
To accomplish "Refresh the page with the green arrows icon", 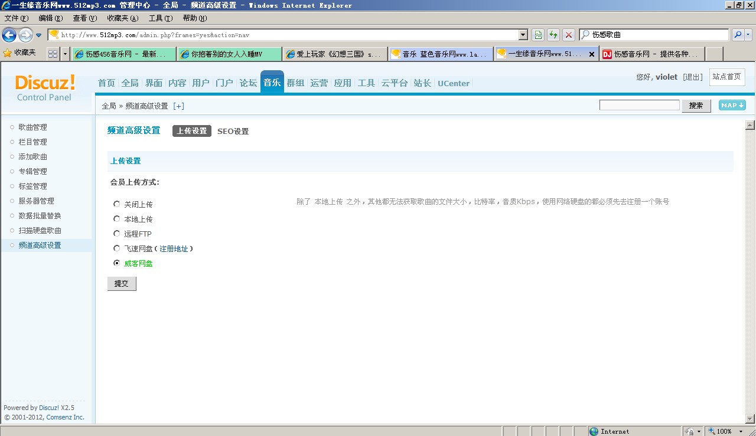I will [x=553, y=35].
